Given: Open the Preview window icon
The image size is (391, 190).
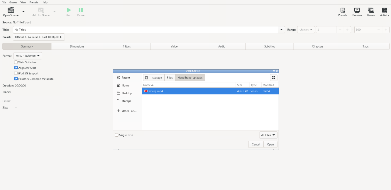Looking at the screenshot, I should tap(357, 10).
